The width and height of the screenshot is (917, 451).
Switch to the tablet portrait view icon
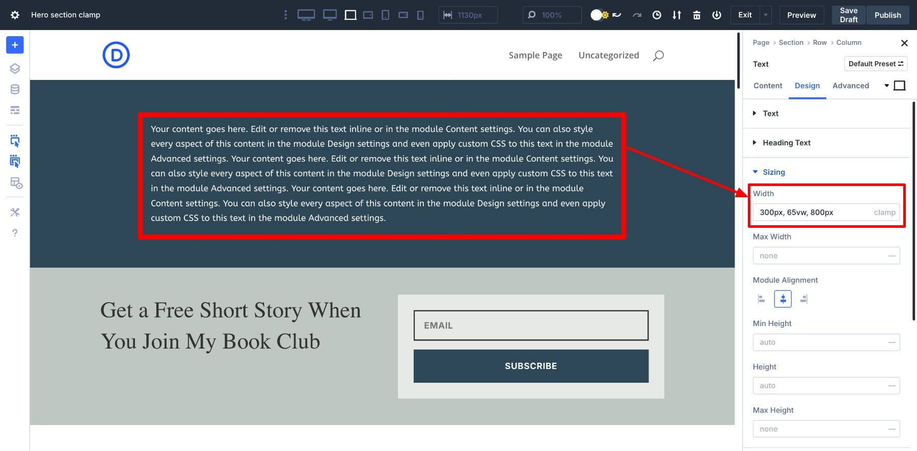[x=386, y=15]
